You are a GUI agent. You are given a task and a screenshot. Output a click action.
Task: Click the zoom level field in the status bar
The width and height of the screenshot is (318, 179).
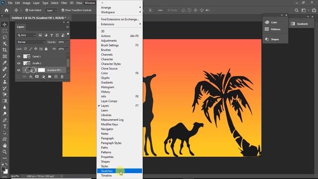coord(15,176)
